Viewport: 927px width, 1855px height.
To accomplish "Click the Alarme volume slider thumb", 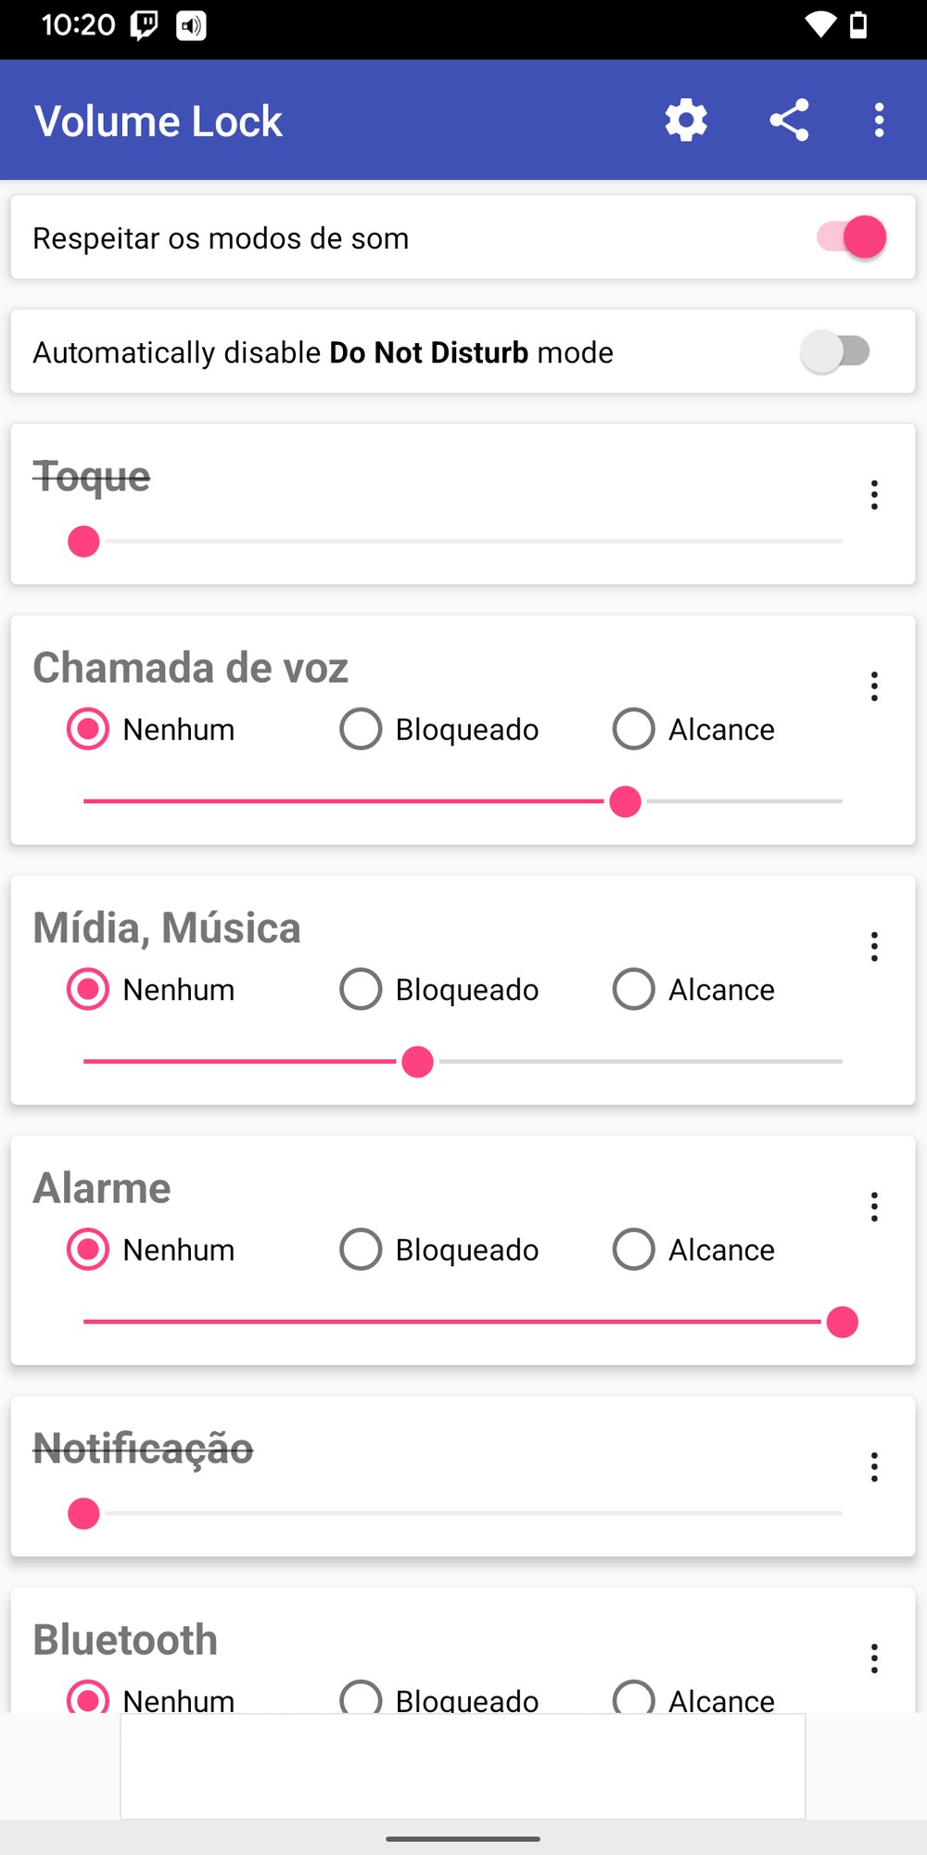I will 842,1322.
